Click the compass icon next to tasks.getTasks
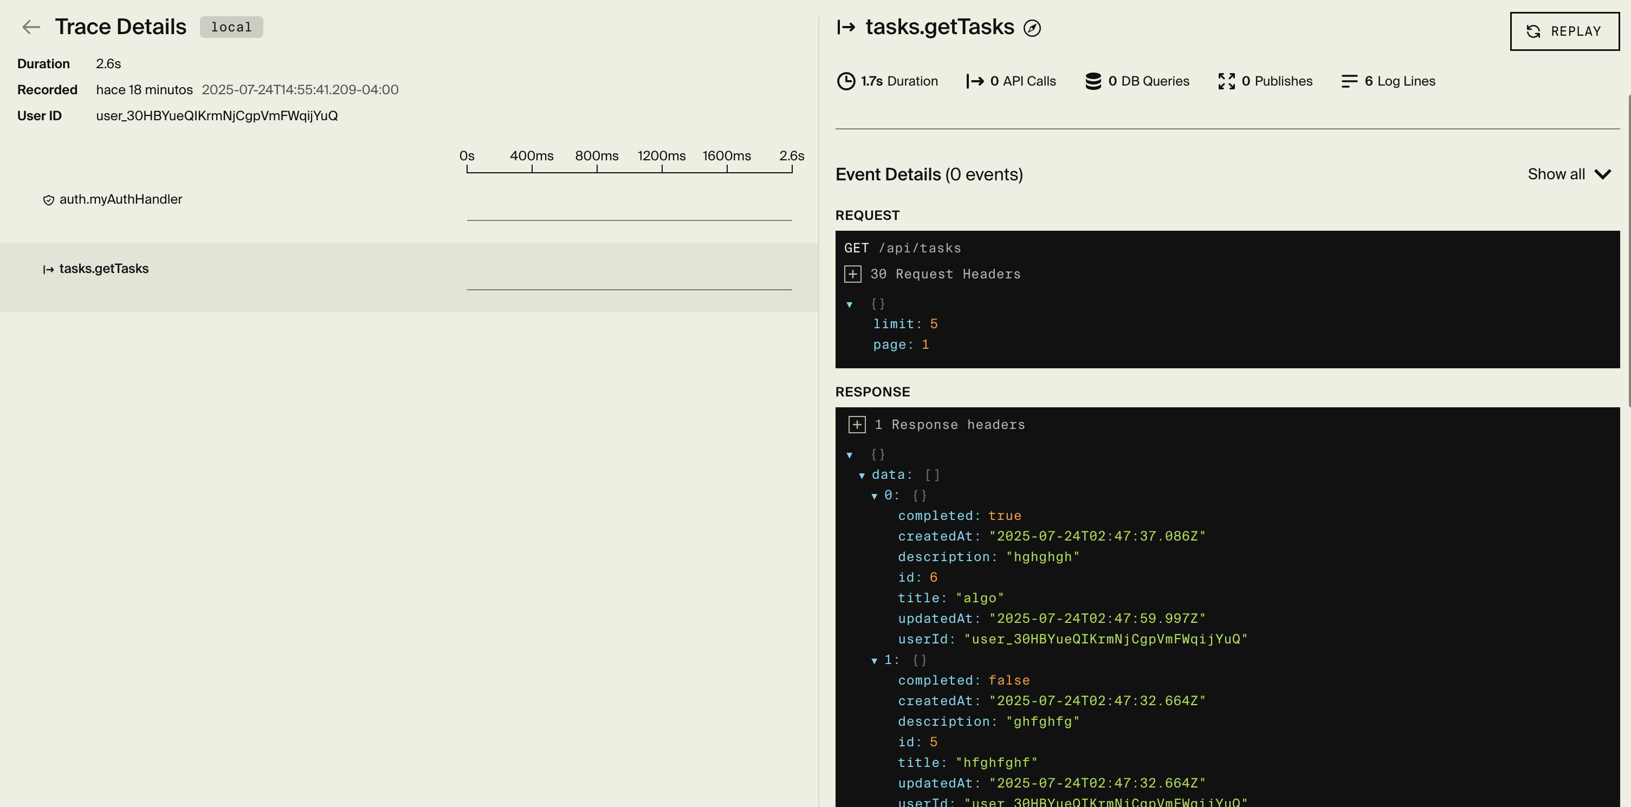The width and height of the screenshot is (1631, 807). (1032, 28)
